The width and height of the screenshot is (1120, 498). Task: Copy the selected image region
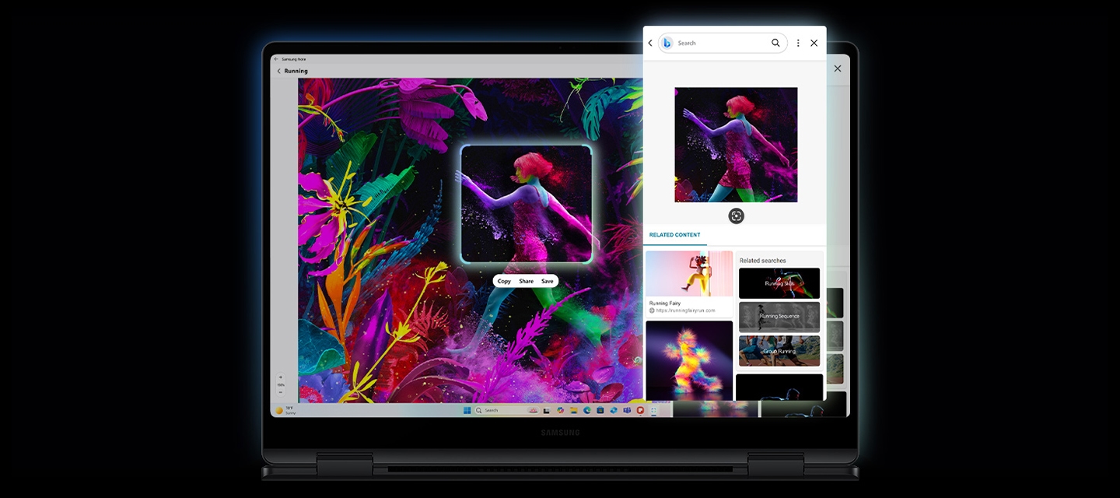[504, 281]
